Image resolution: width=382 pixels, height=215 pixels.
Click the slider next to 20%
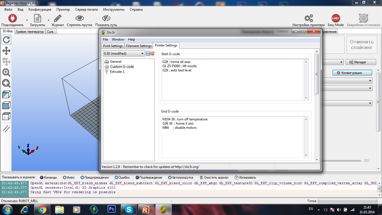click(x=341, y=161)
